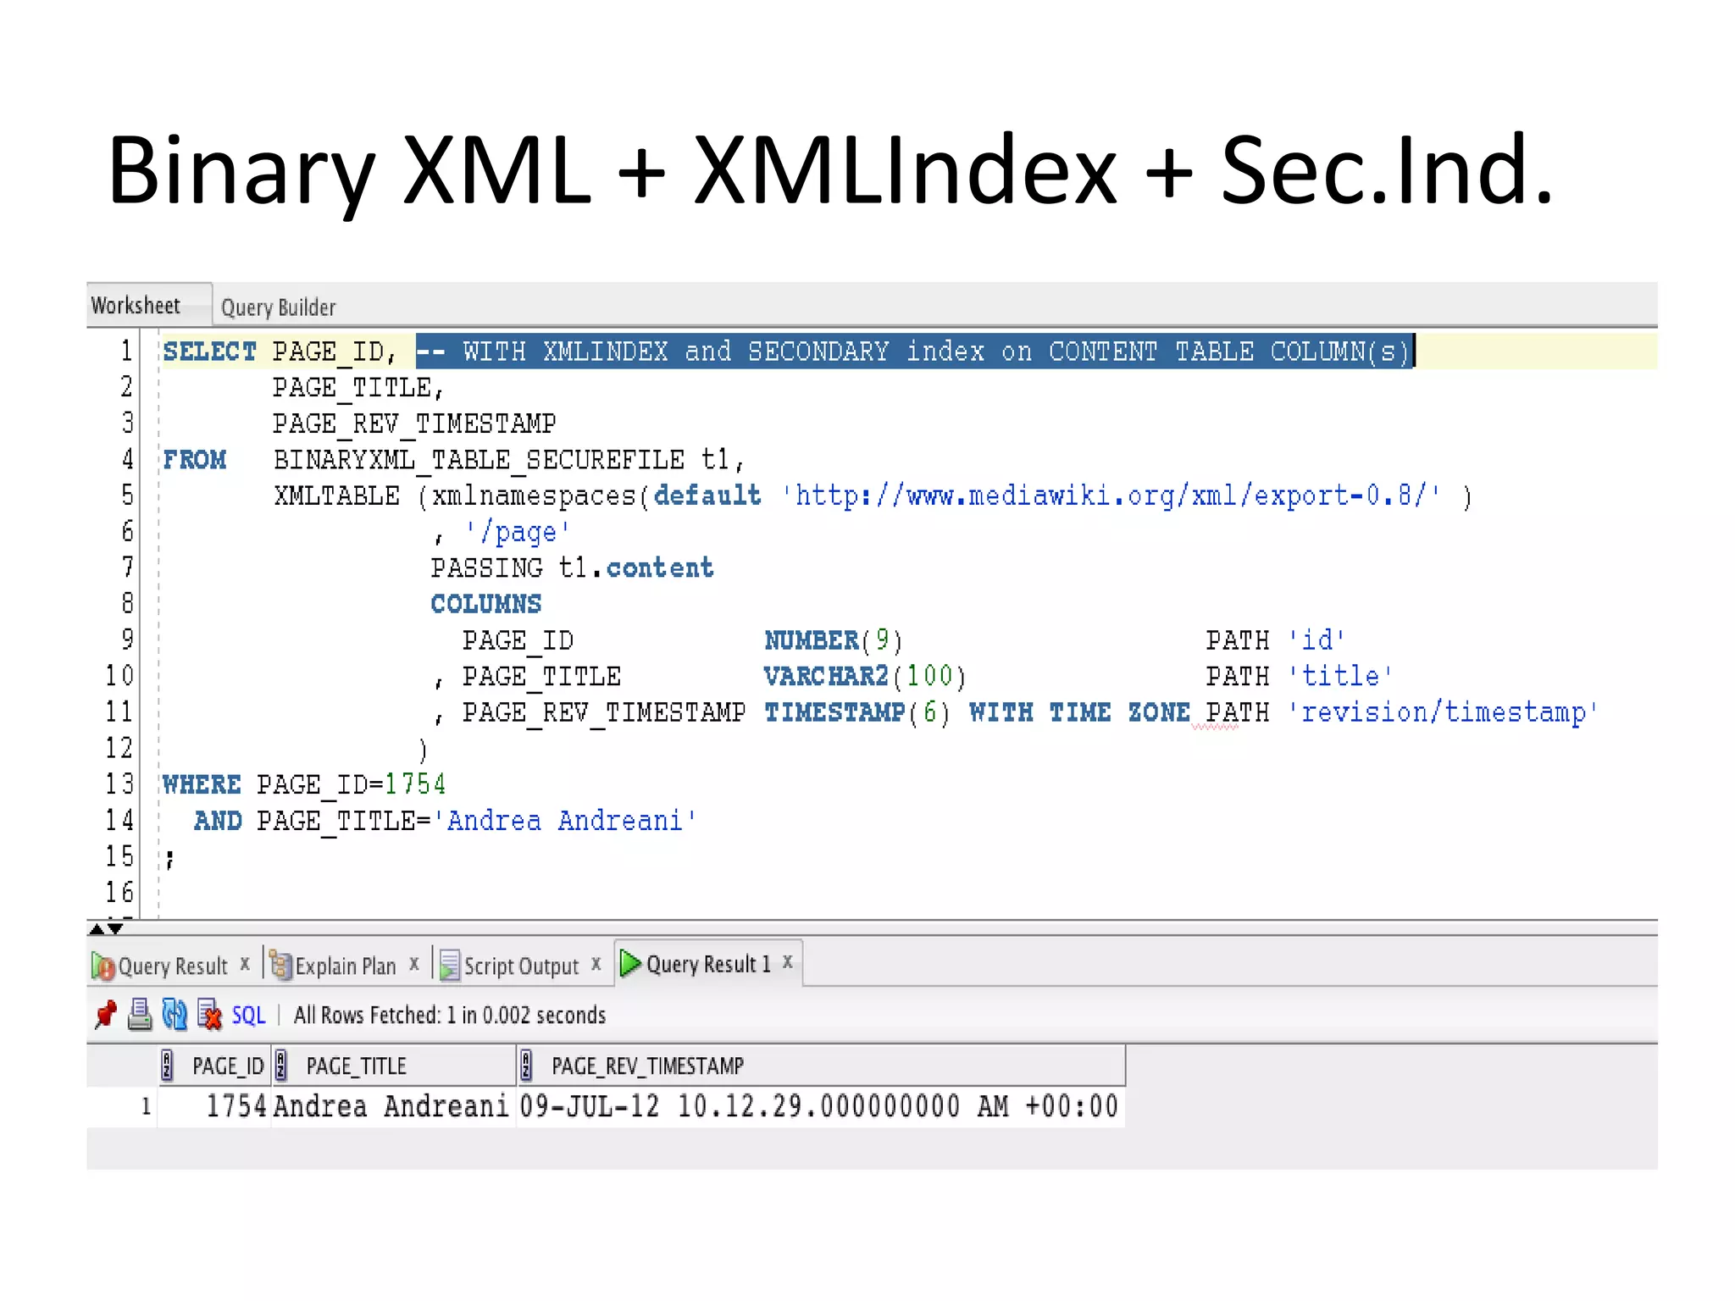Image resolution: width=1735 pixels, height=1301 pixels.
Task: Click VARCHAR2(100) on line 10
Action: click(x=865, y=676)
